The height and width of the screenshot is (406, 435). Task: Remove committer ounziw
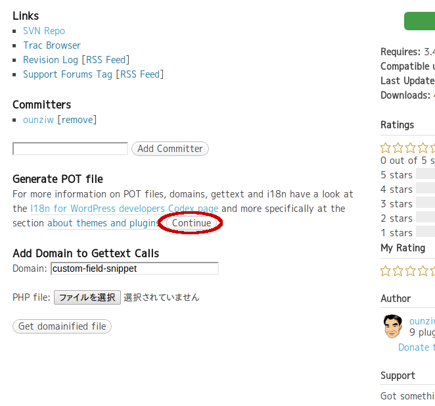[77, 120]
